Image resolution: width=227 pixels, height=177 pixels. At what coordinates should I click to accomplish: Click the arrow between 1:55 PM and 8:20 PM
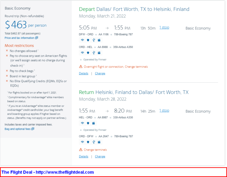coord(107,111)
